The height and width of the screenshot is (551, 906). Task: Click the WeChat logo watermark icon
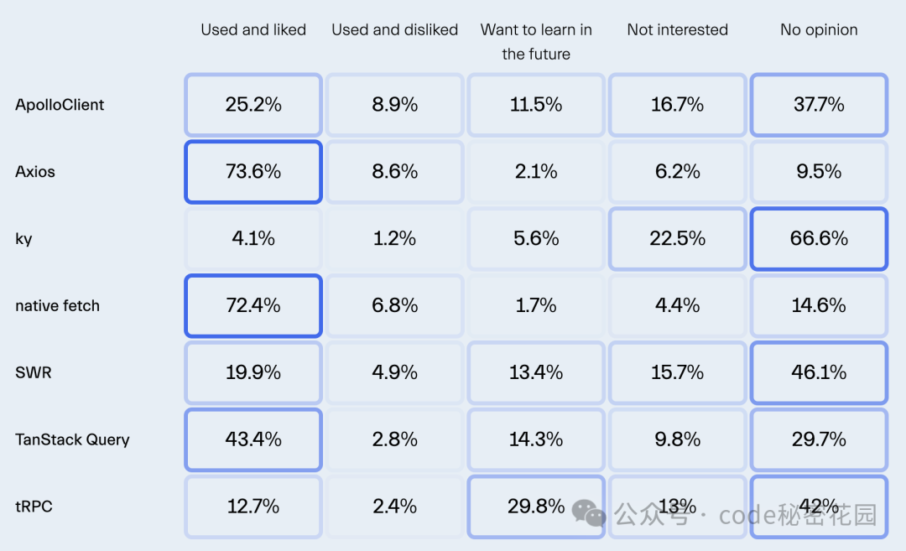(x=588, y=513)
